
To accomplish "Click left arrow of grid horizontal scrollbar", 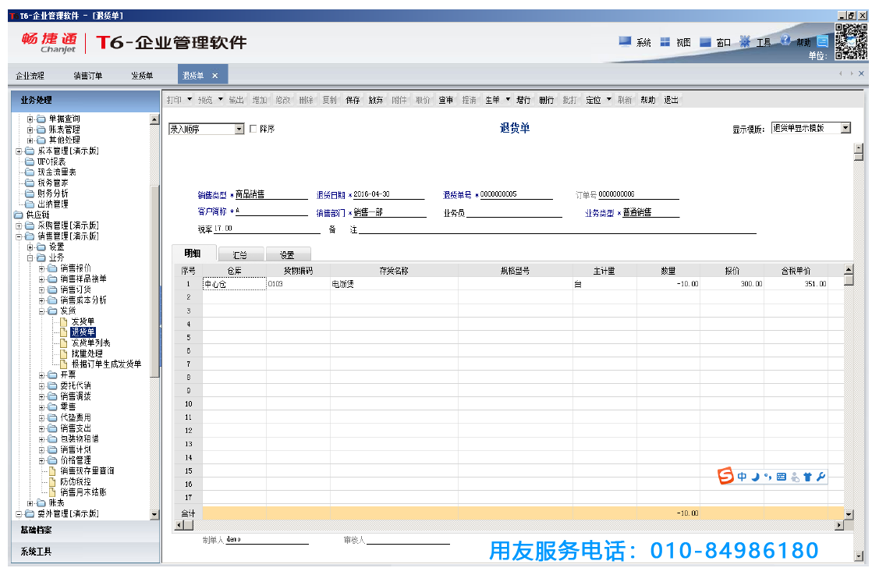I will click(x=179, y=524).
